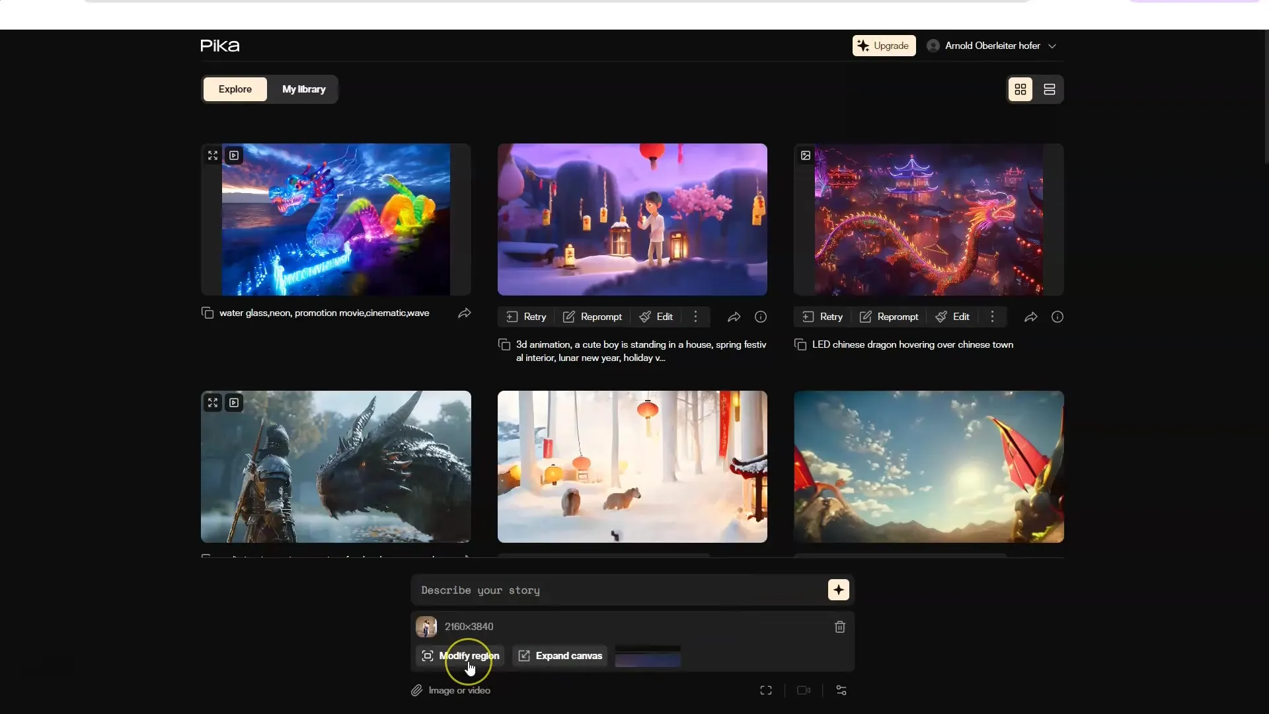Switch to list view layout

coord(1050,89)
